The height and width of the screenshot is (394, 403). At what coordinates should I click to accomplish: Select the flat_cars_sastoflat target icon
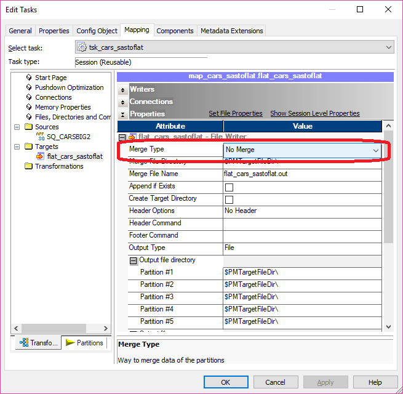41,156
